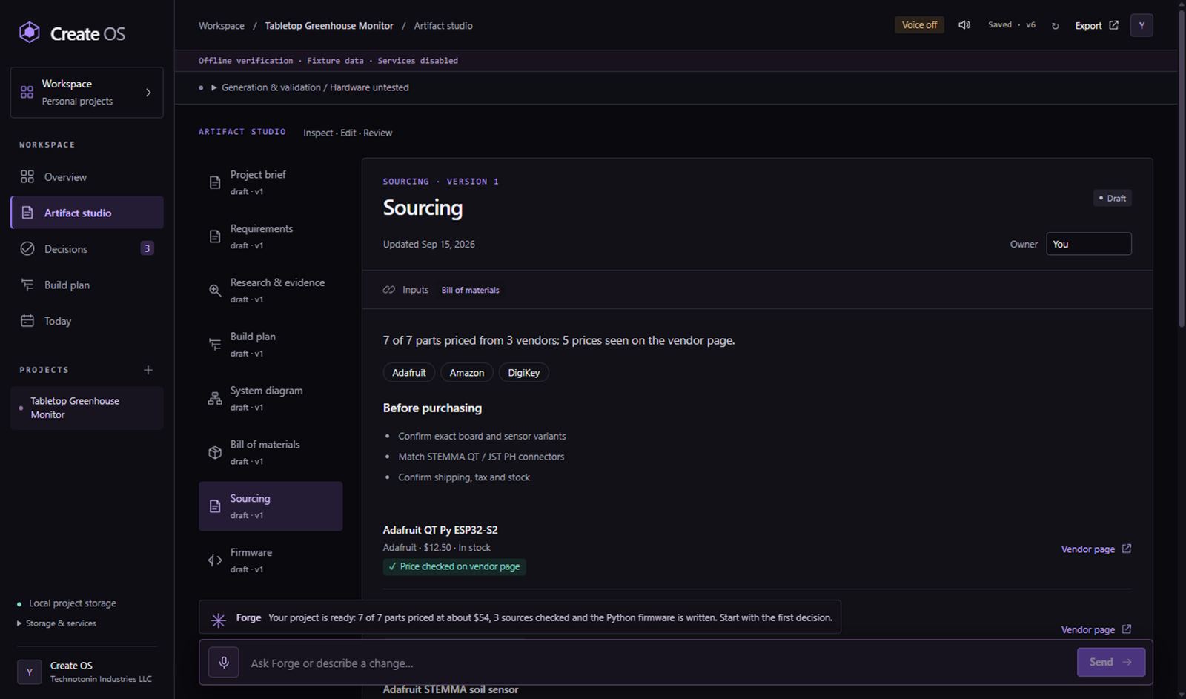Click the refresh history icon beside v6

click(x=1055, y=26)
